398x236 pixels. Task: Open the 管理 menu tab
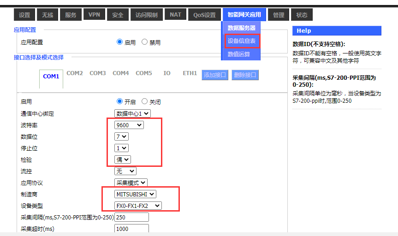coord(279,15)
